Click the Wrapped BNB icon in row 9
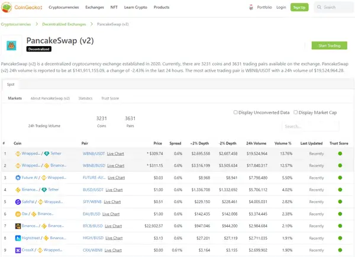The height and width of the screenshot is (257, 355). point(40,250)
